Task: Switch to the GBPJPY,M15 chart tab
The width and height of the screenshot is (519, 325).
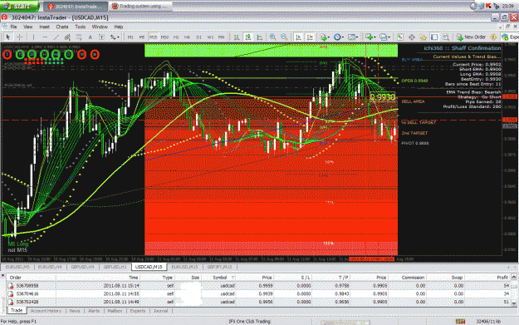Action: pyautogui.click(x=219, y=267)
